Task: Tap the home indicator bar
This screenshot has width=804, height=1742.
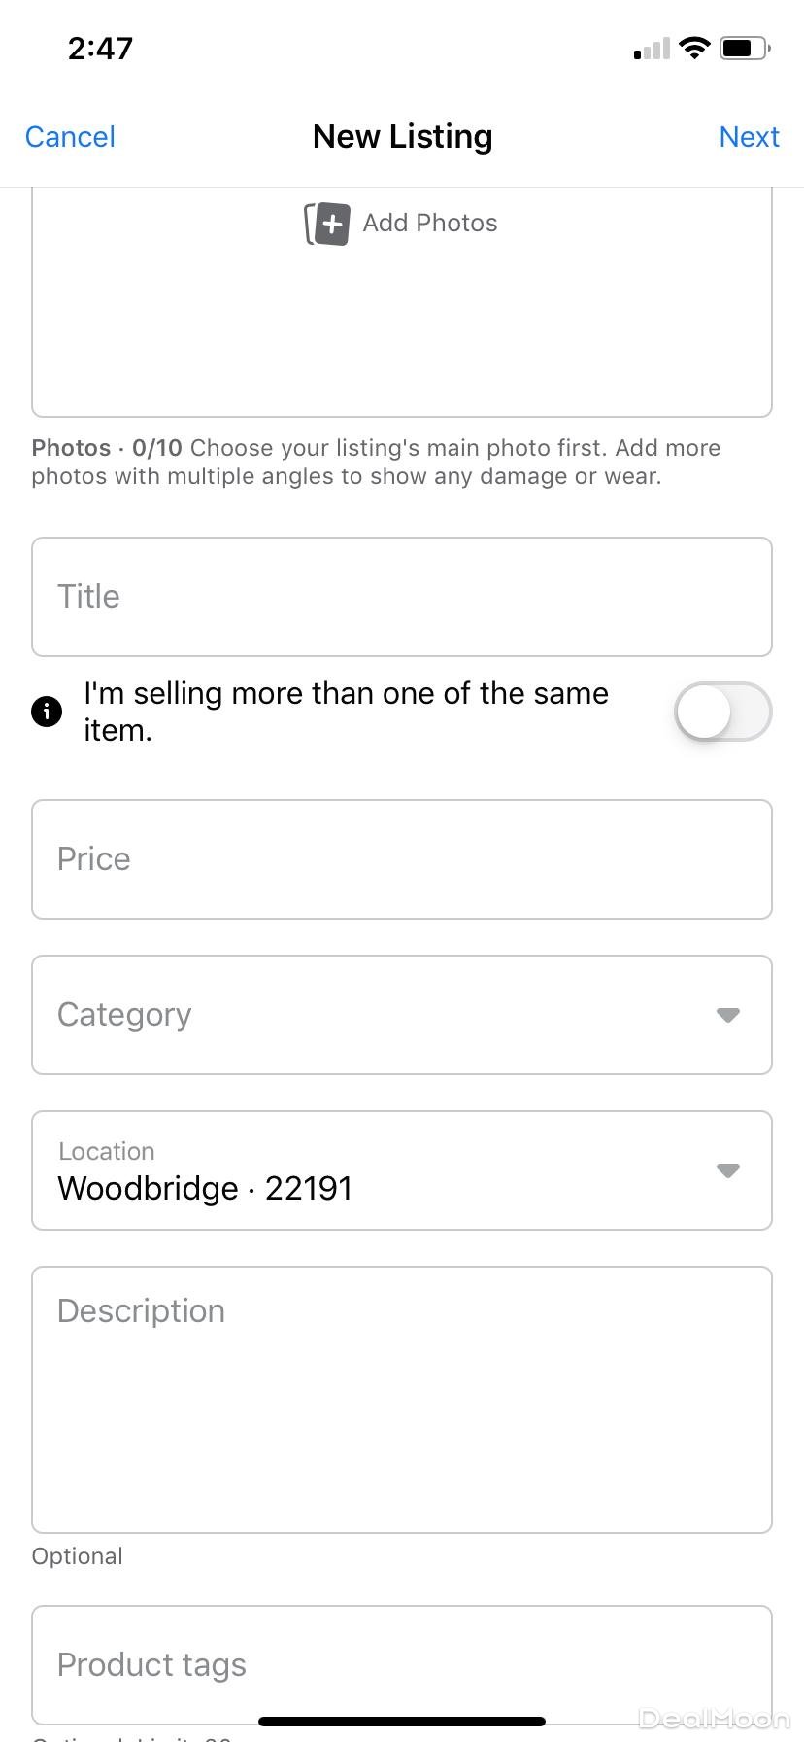Action: click(402, 1722)
